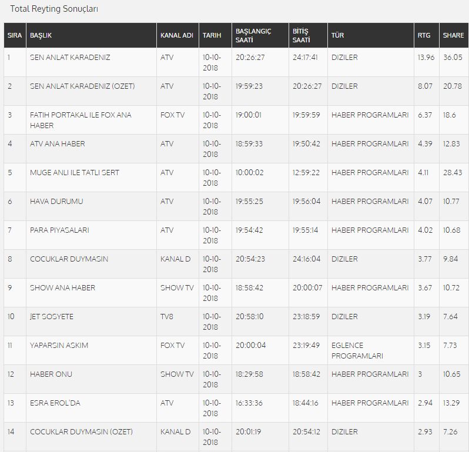469x452 pixels.
Task: Click the SHARE column header
Action: (x=453, y=35)
